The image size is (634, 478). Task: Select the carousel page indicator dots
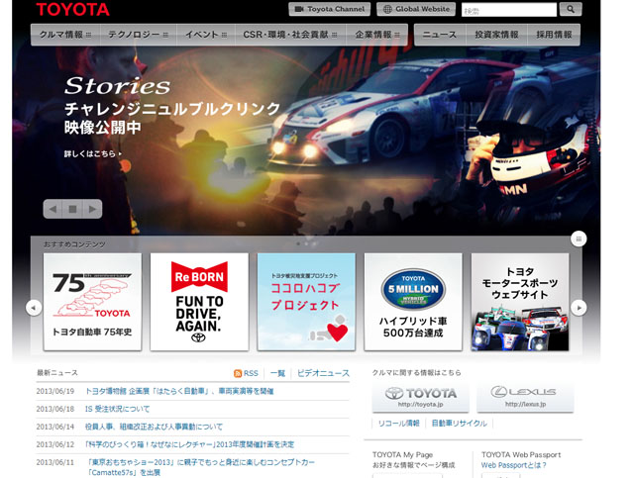(x=306, y=243)
